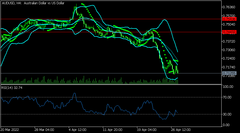The width and height of the screenshot is (240, 133).
Task: Click the AUDUSD, H4 chart title
Action: coord(33,3)
